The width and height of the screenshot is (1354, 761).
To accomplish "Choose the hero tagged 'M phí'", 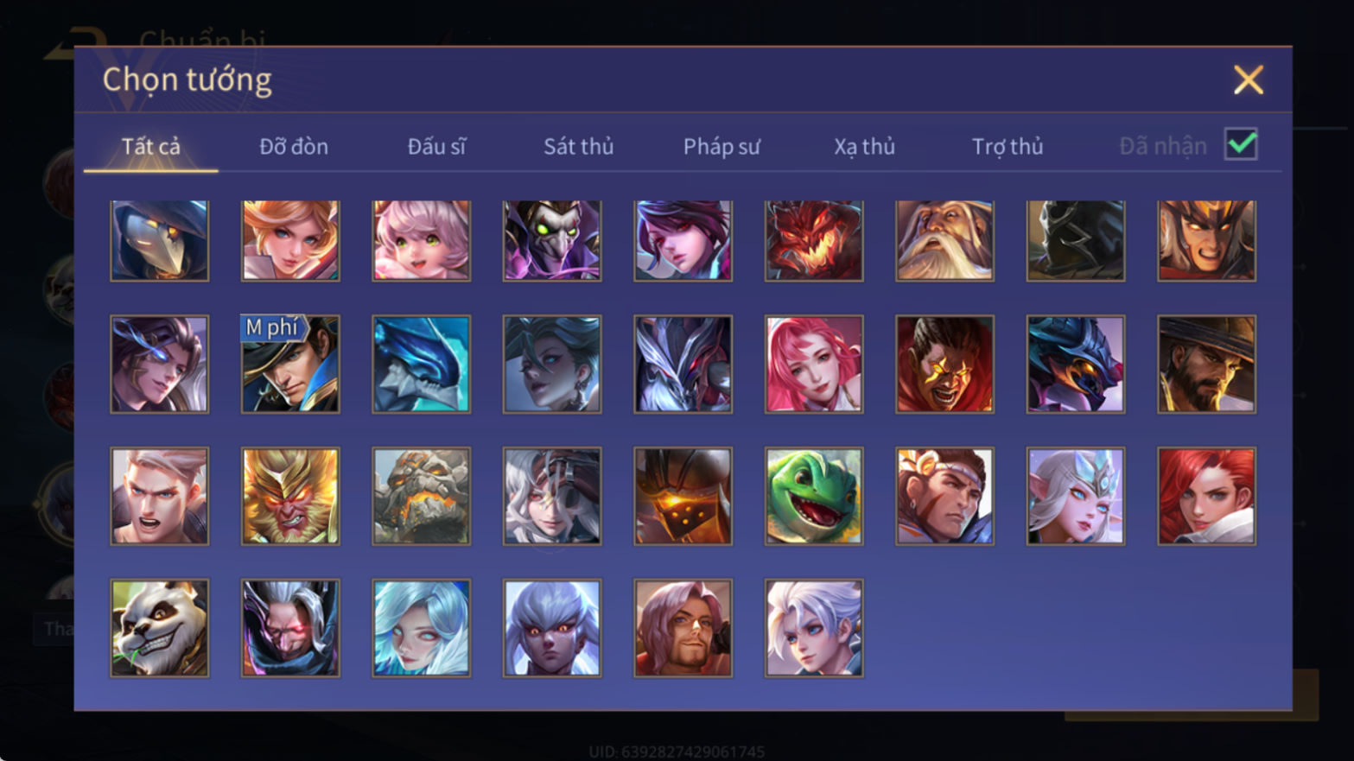I will coord(290,364).
